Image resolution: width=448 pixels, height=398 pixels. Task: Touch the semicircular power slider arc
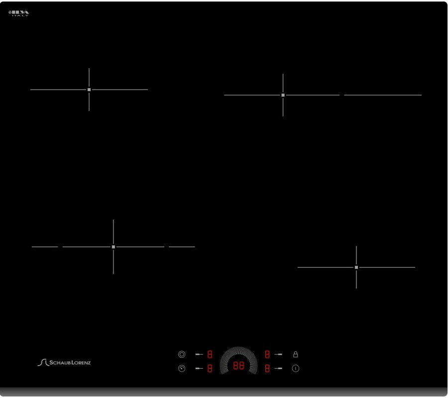238,351
